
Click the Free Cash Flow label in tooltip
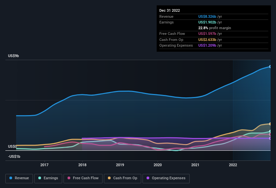click(x=172, y=34)
